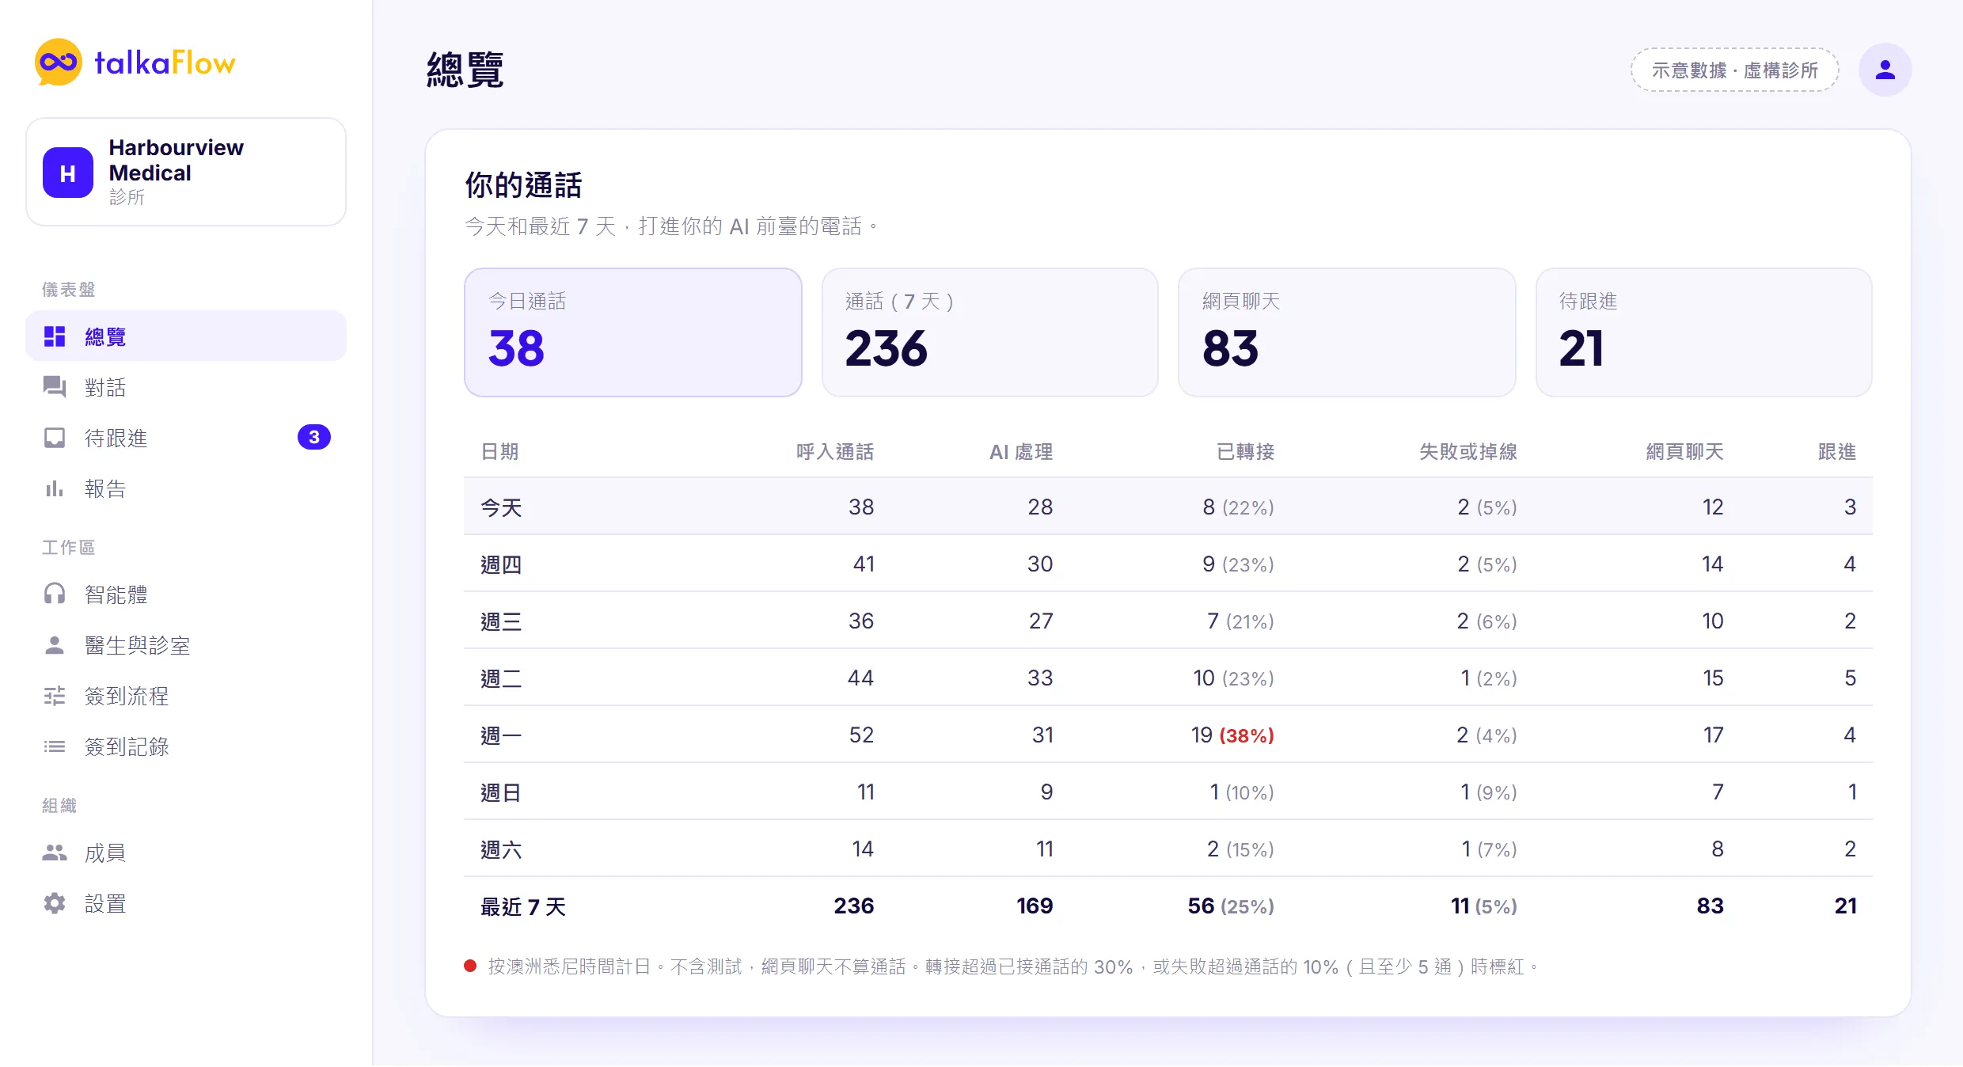1963x1067 pixels.
Task: Click the 智能體 headset icon
Action: pos(55,594)
